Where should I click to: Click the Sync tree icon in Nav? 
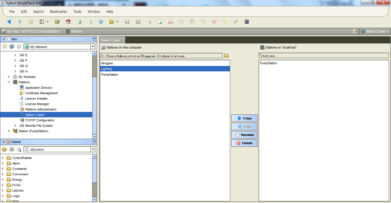[12, 47]
